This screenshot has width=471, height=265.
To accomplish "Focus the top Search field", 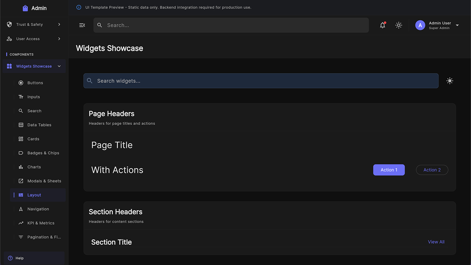I will click(231, 25).
